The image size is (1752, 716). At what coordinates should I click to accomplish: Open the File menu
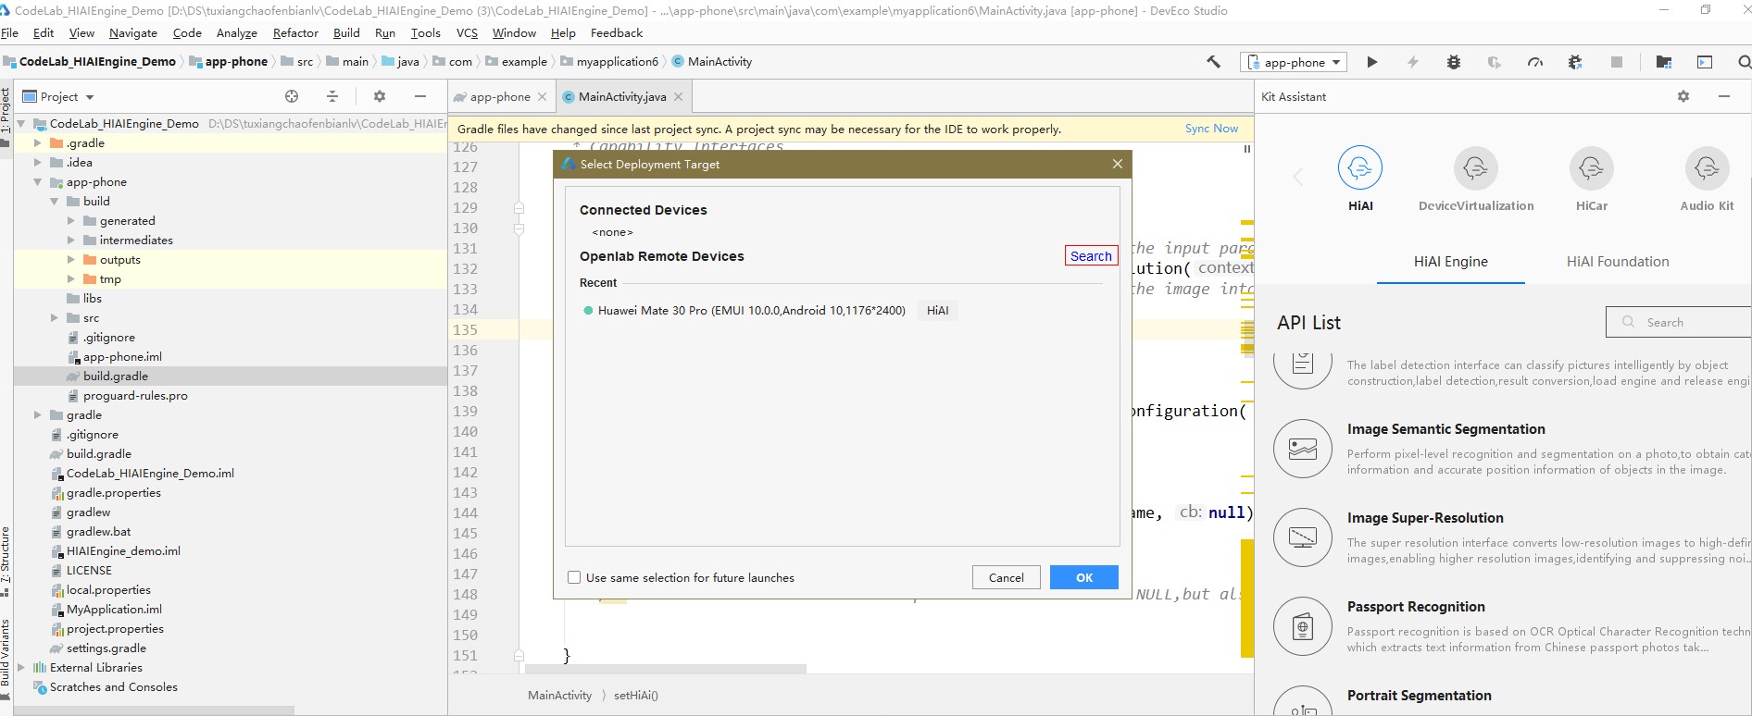10,32
